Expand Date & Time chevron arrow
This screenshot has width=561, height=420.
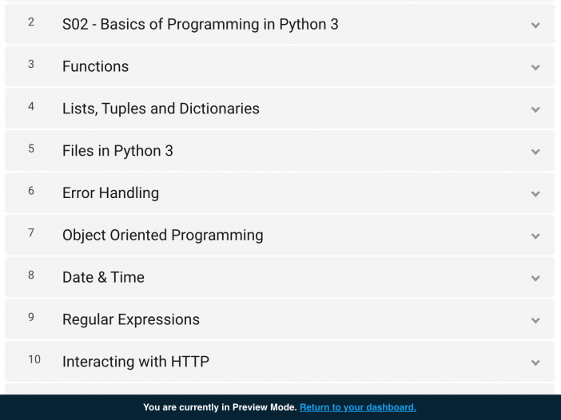pos(535,278)
